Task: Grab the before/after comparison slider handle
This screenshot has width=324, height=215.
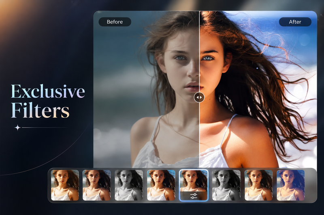Action: point(199,97)
